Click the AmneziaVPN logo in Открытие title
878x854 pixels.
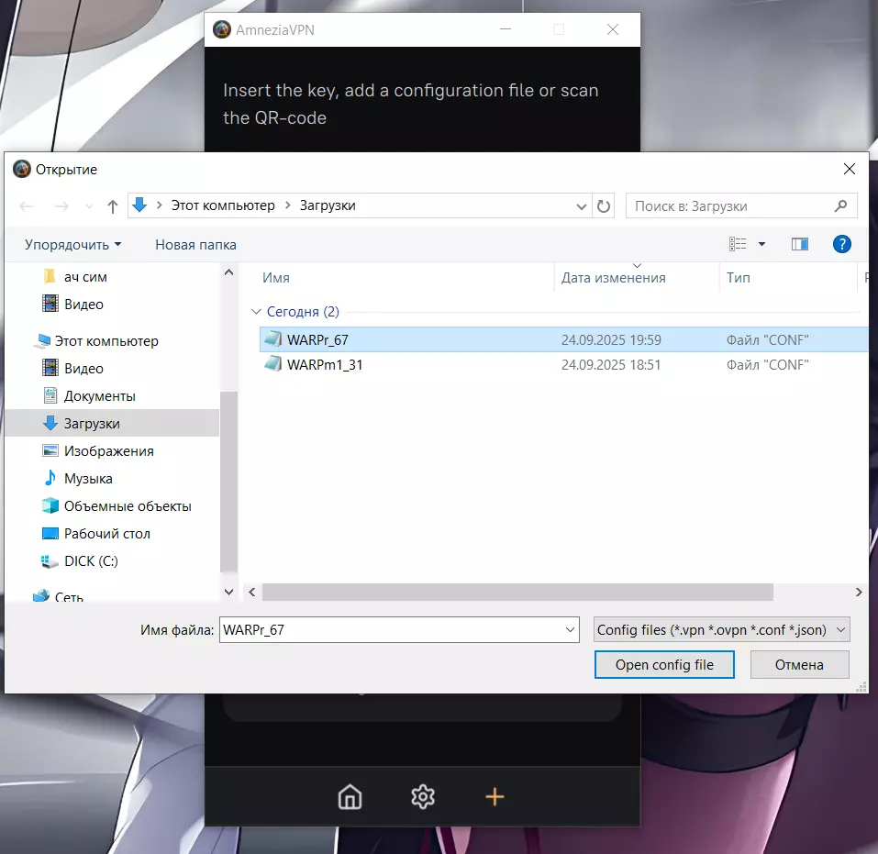[x=22, y=169]
